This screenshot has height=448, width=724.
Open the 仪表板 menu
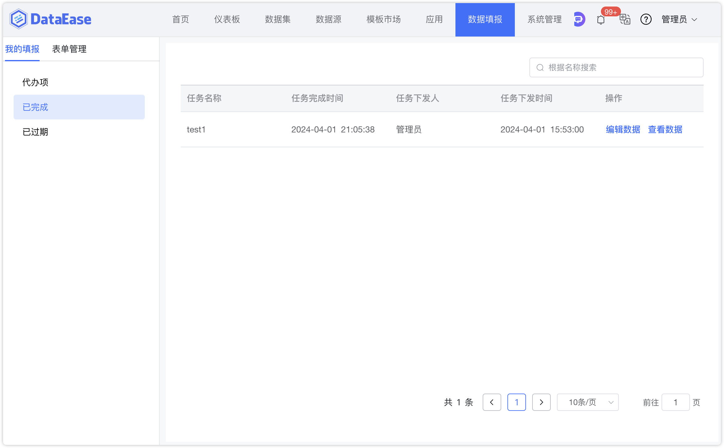(227, 19)
